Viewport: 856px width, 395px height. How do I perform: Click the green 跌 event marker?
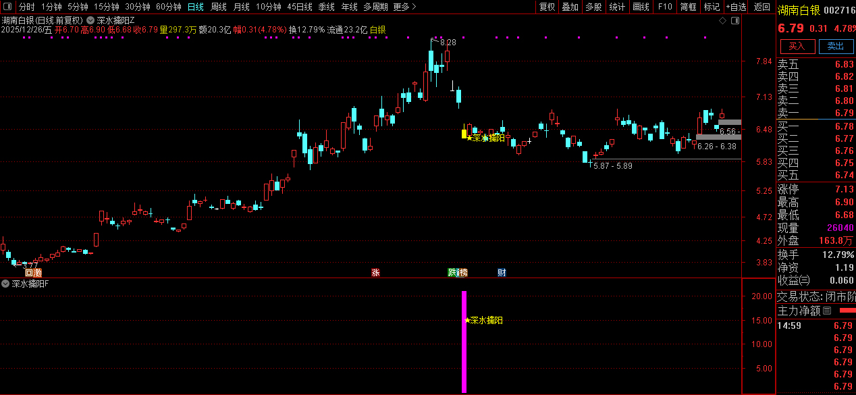pyautogui.click(x=452, y=273)
